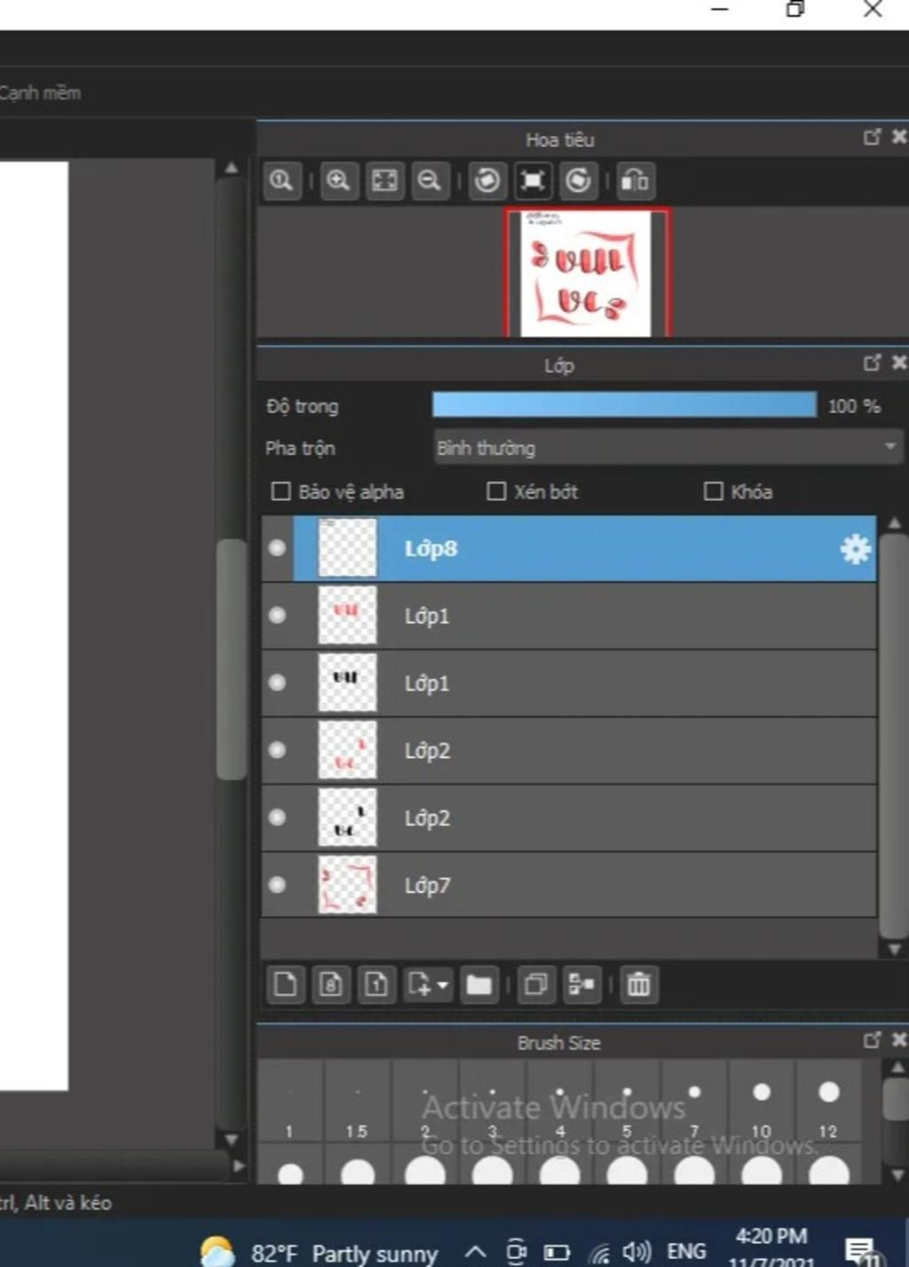The width and height of the screenshot is (909, 1267).
Task: Toggle visibility of Lớp8 layer
Action: (277, 548)
